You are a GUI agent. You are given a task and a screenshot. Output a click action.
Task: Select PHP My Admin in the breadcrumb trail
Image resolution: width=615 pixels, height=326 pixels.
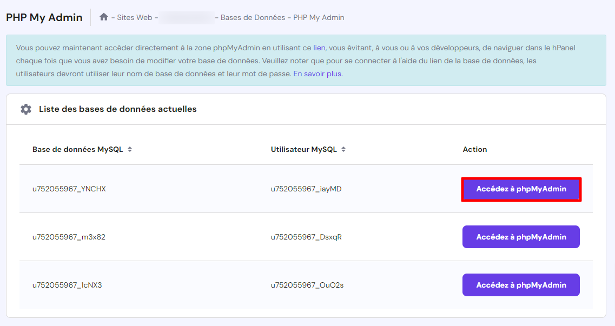coord(318,17)
